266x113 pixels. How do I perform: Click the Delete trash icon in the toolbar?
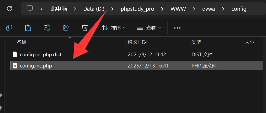85,28
